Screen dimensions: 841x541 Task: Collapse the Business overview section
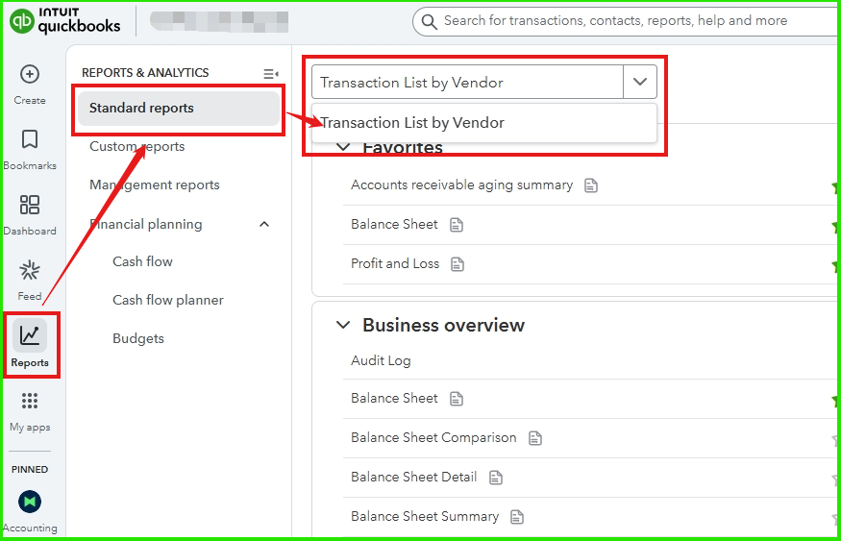[343, 326]
